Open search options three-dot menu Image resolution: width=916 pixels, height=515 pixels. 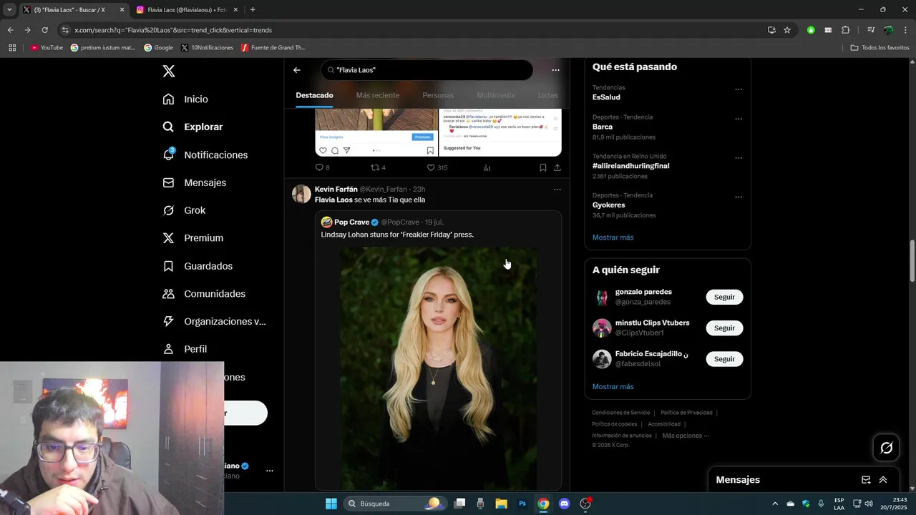[555, 70]
